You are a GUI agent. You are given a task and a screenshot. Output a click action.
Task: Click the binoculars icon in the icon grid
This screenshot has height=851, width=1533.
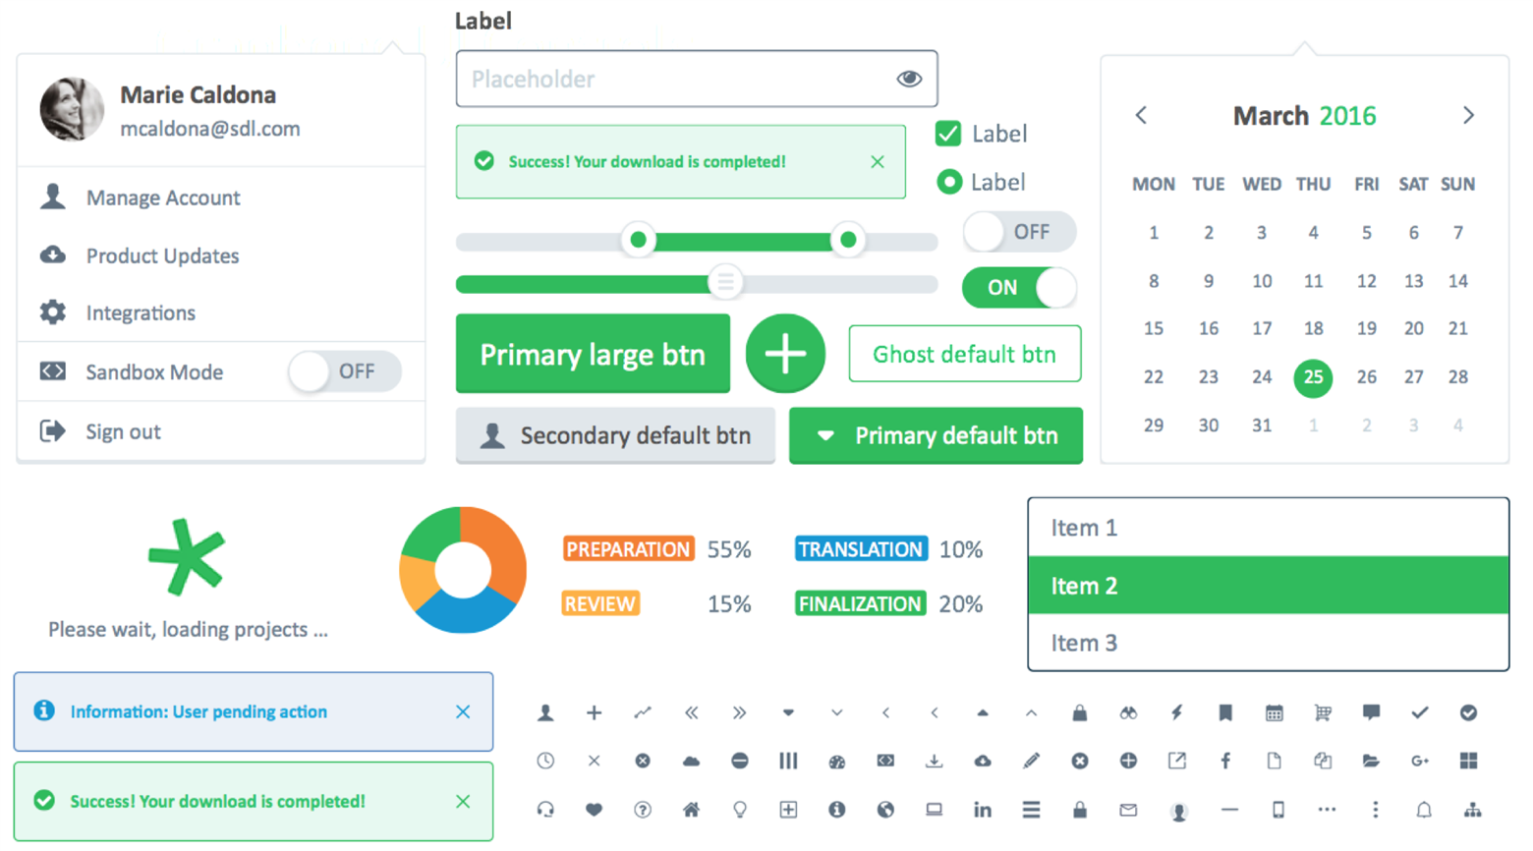[x=1128, y=713]
